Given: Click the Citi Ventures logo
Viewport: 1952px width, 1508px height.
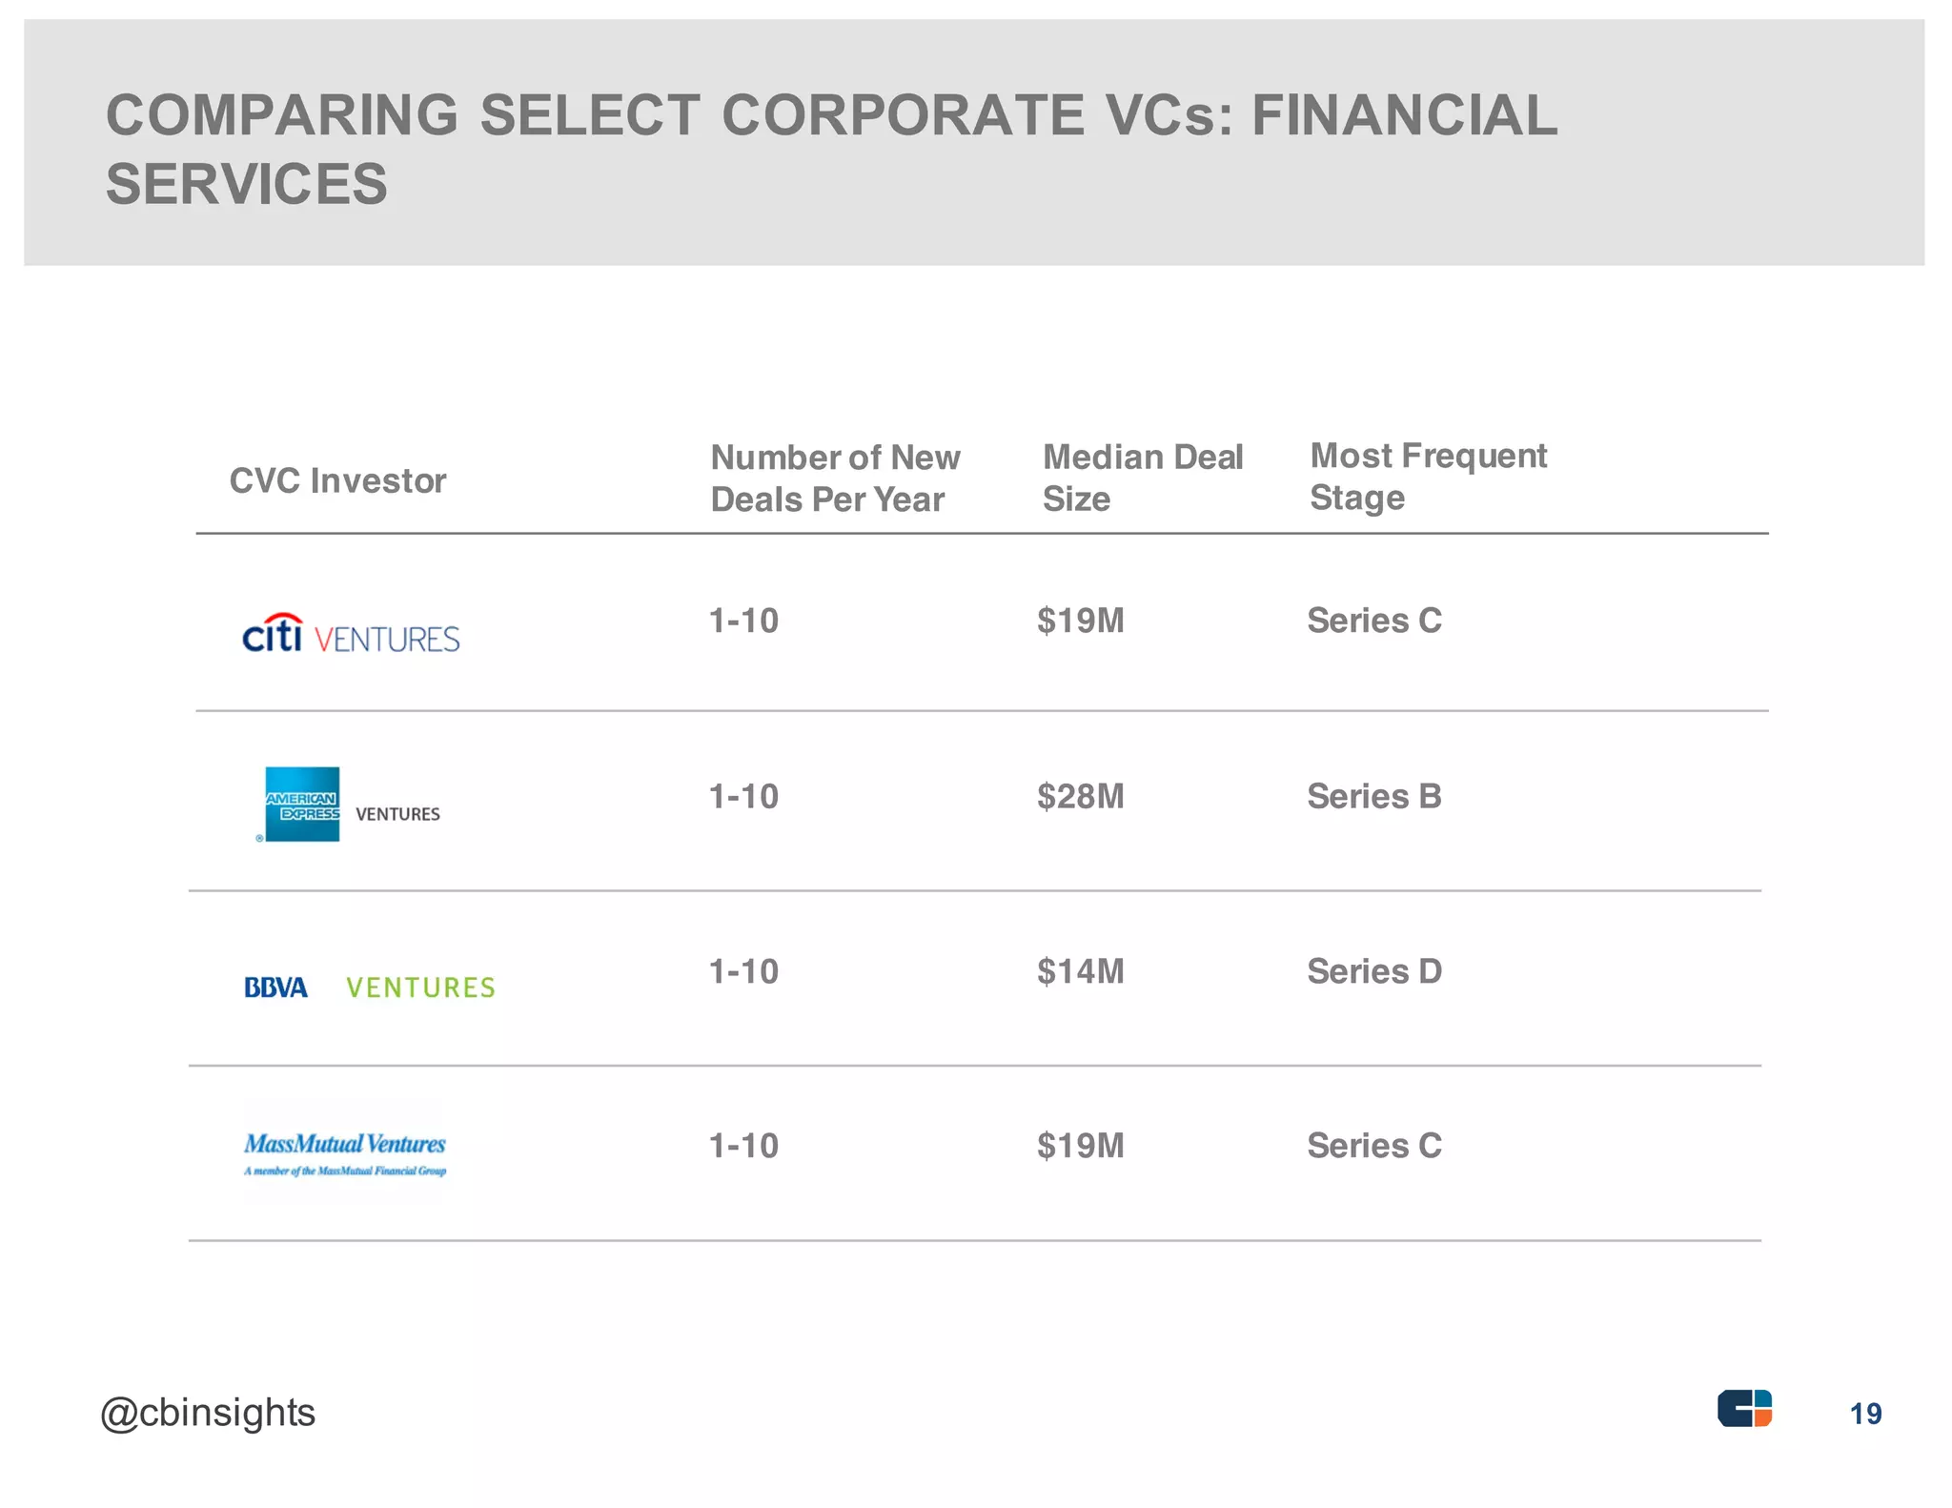Looking at the screenshot, I should [351, 634].
